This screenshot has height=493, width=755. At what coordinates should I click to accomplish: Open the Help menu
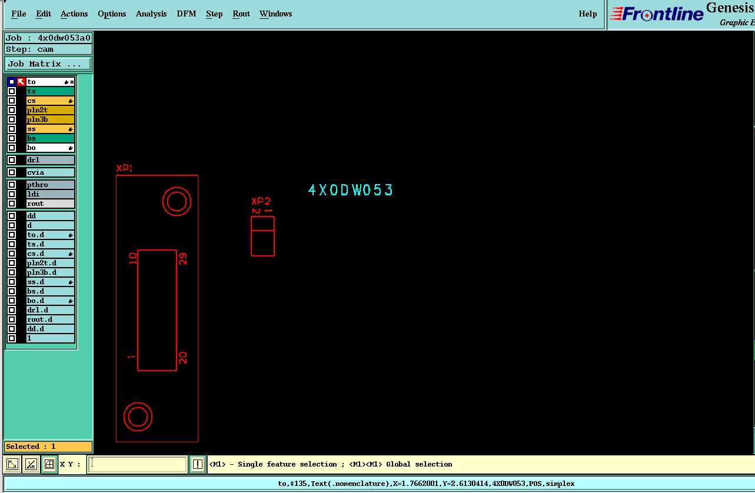(x=588, y=14)
